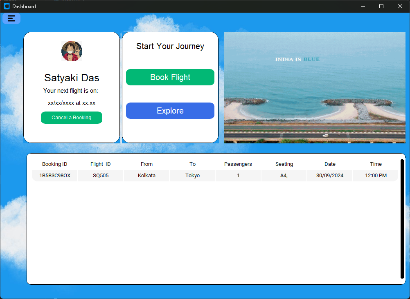Click the xx/xx/xxxx at xx:xx text
Screen dimensions: 410x299
pos(72,103)
